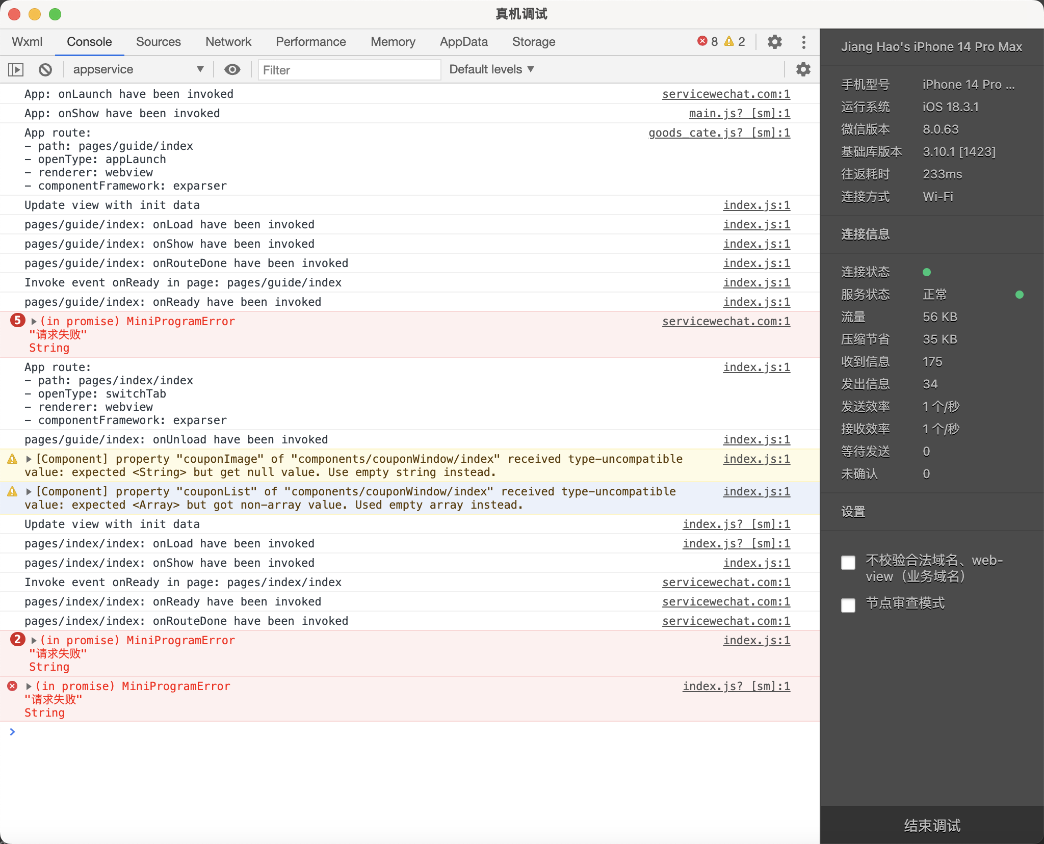Open main.js? [sm]:1 source link

tap(739, 113)
